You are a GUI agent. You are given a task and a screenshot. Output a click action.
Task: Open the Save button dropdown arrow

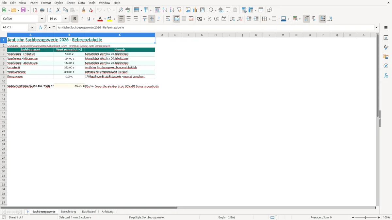[28, 10]
